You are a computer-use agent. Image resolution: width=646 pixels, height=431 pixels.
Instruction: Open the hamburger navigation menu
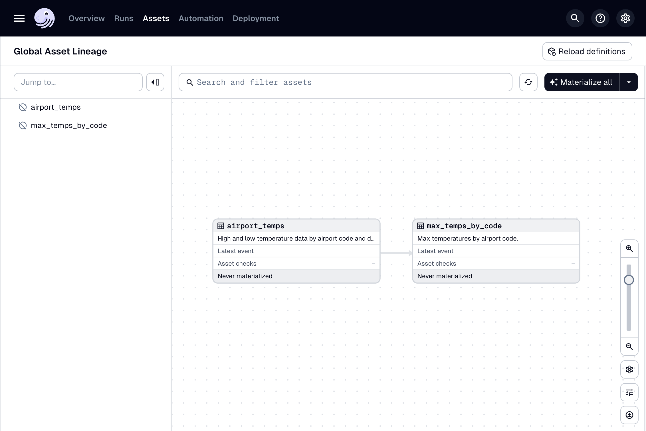coord(19,18)
